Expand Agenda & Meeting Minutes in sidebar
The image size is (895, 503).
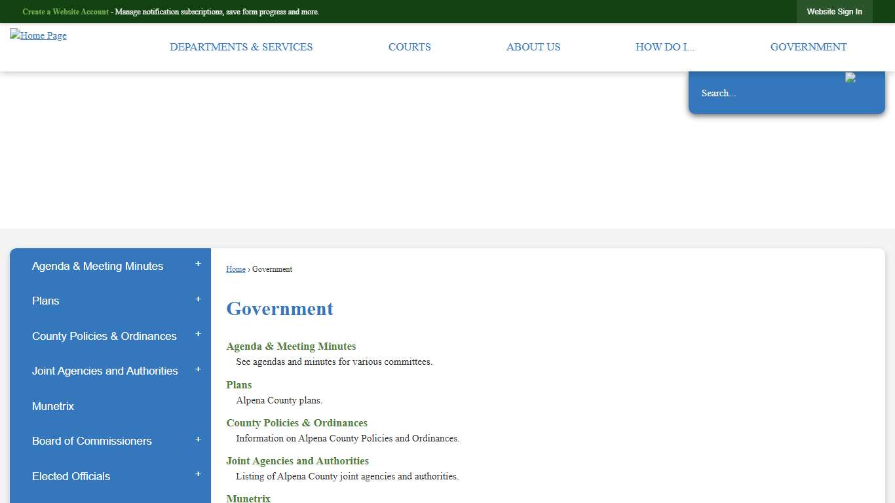tap(198, 263)
